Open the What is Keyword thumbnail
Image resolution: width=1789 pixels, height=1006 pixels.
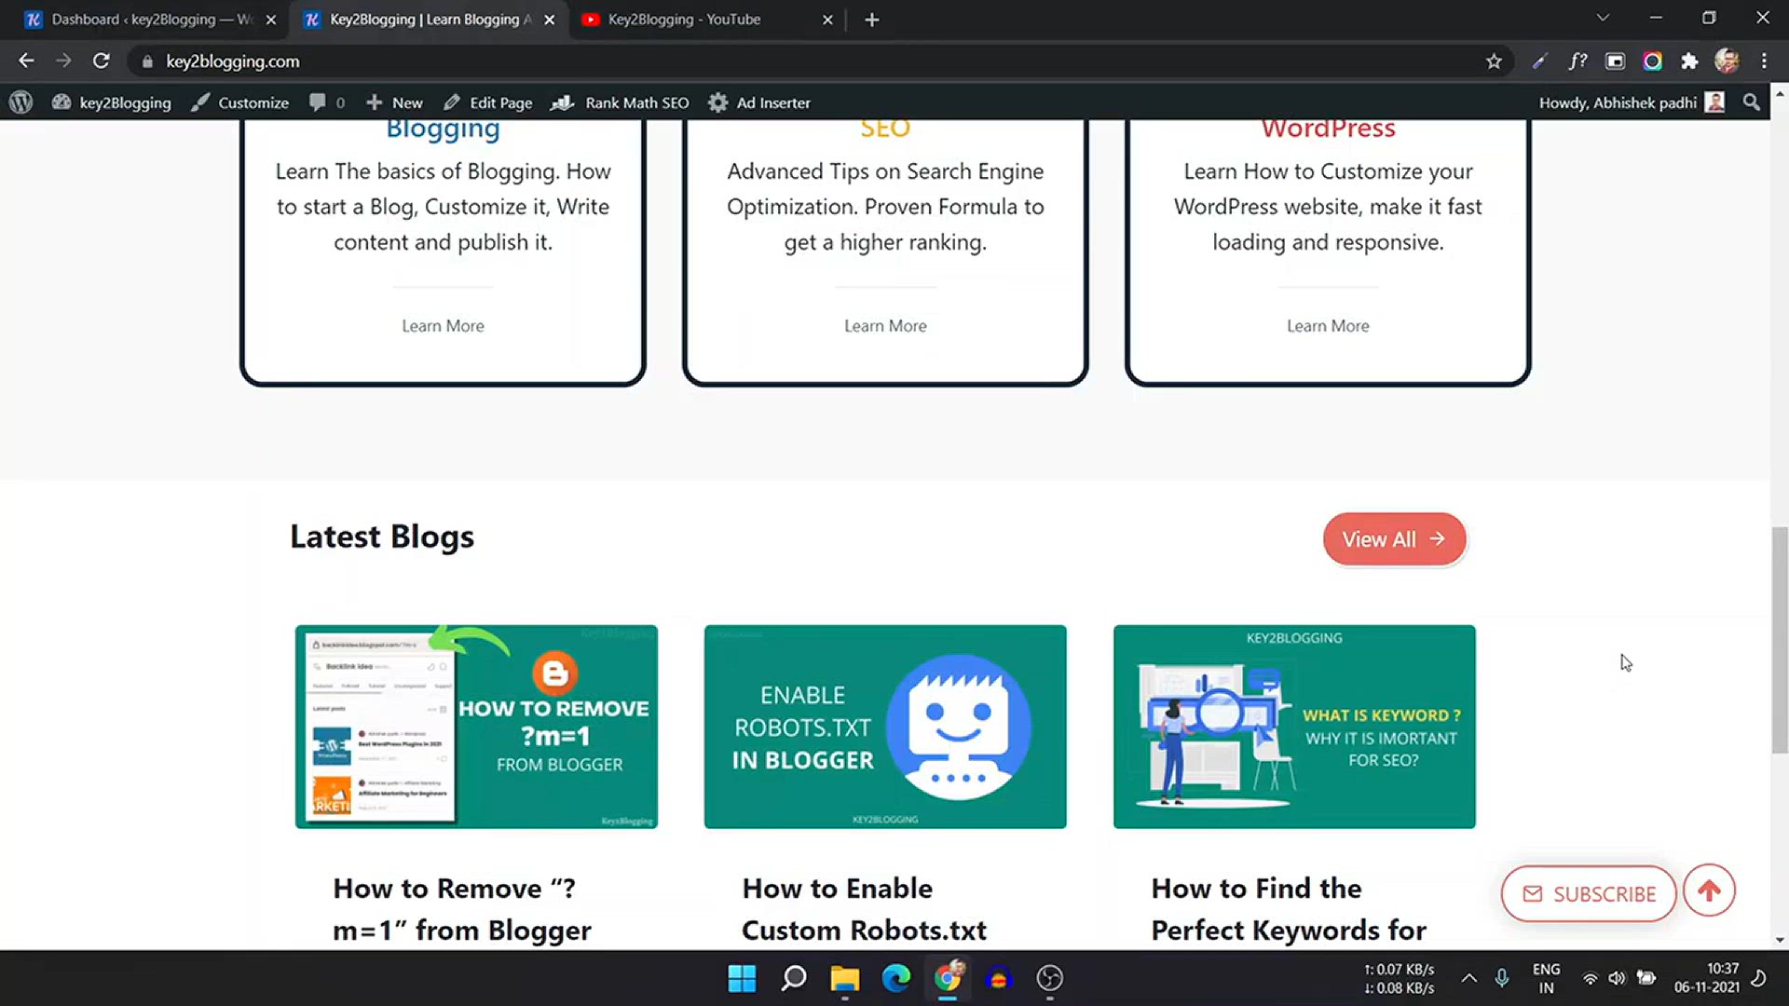(x=1294, y=727)
